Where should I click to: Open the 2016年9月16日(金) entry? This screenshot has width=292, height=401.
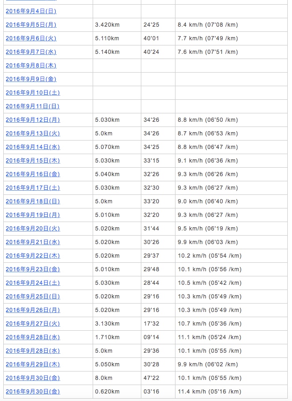coord(33,174)
